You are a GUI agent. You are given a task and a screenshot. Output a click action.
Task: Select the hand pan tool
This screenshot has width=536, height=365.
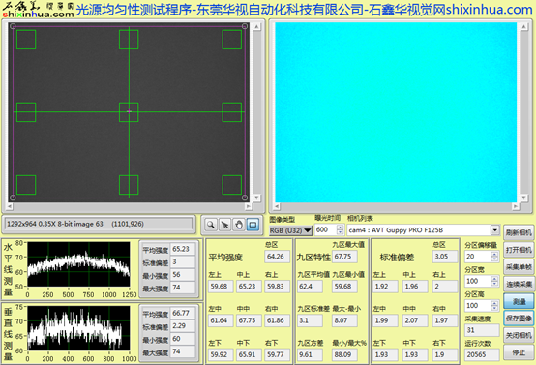coord(239,225)
